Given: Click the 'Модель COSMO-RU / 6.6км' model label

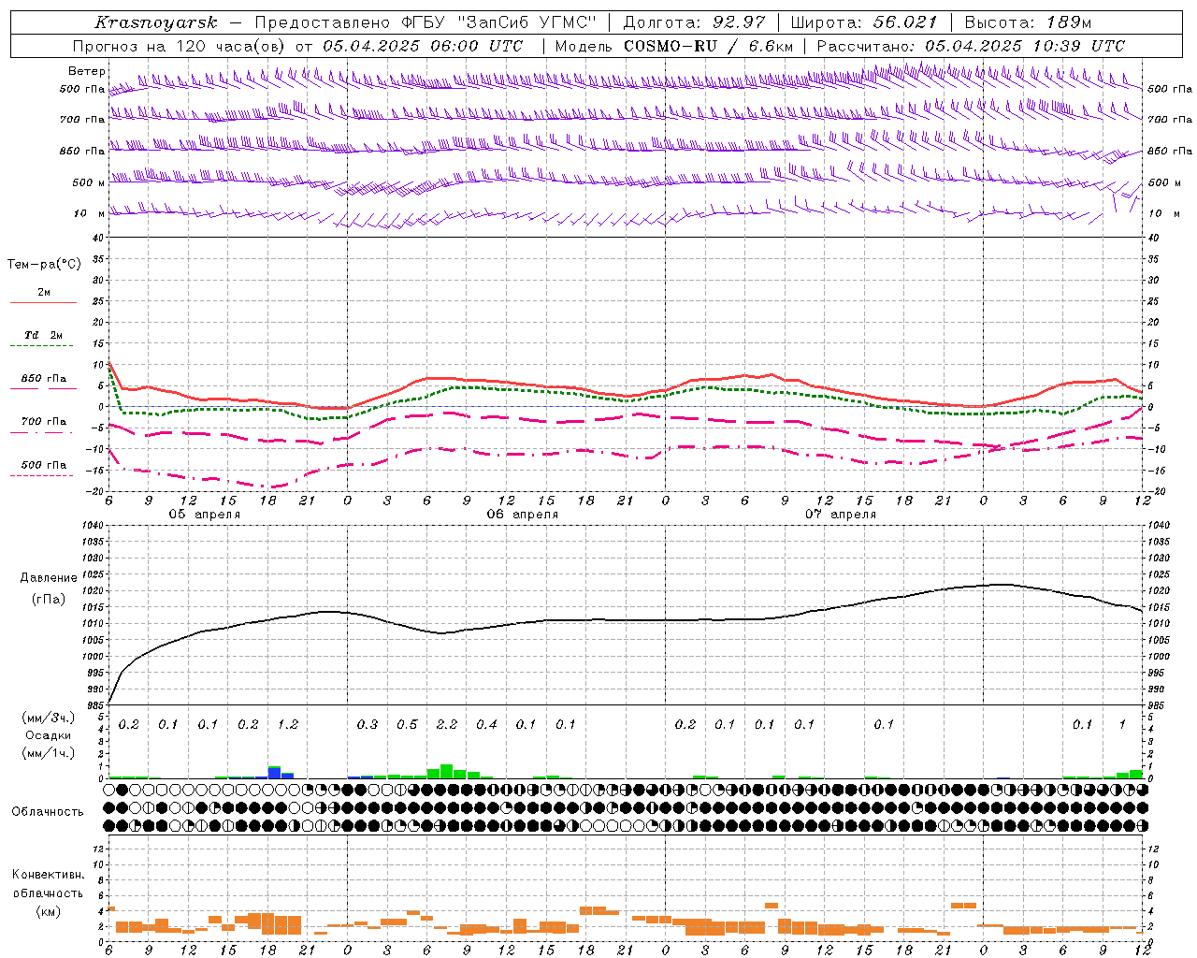Looking at the screenshot, I should (673, 46).
